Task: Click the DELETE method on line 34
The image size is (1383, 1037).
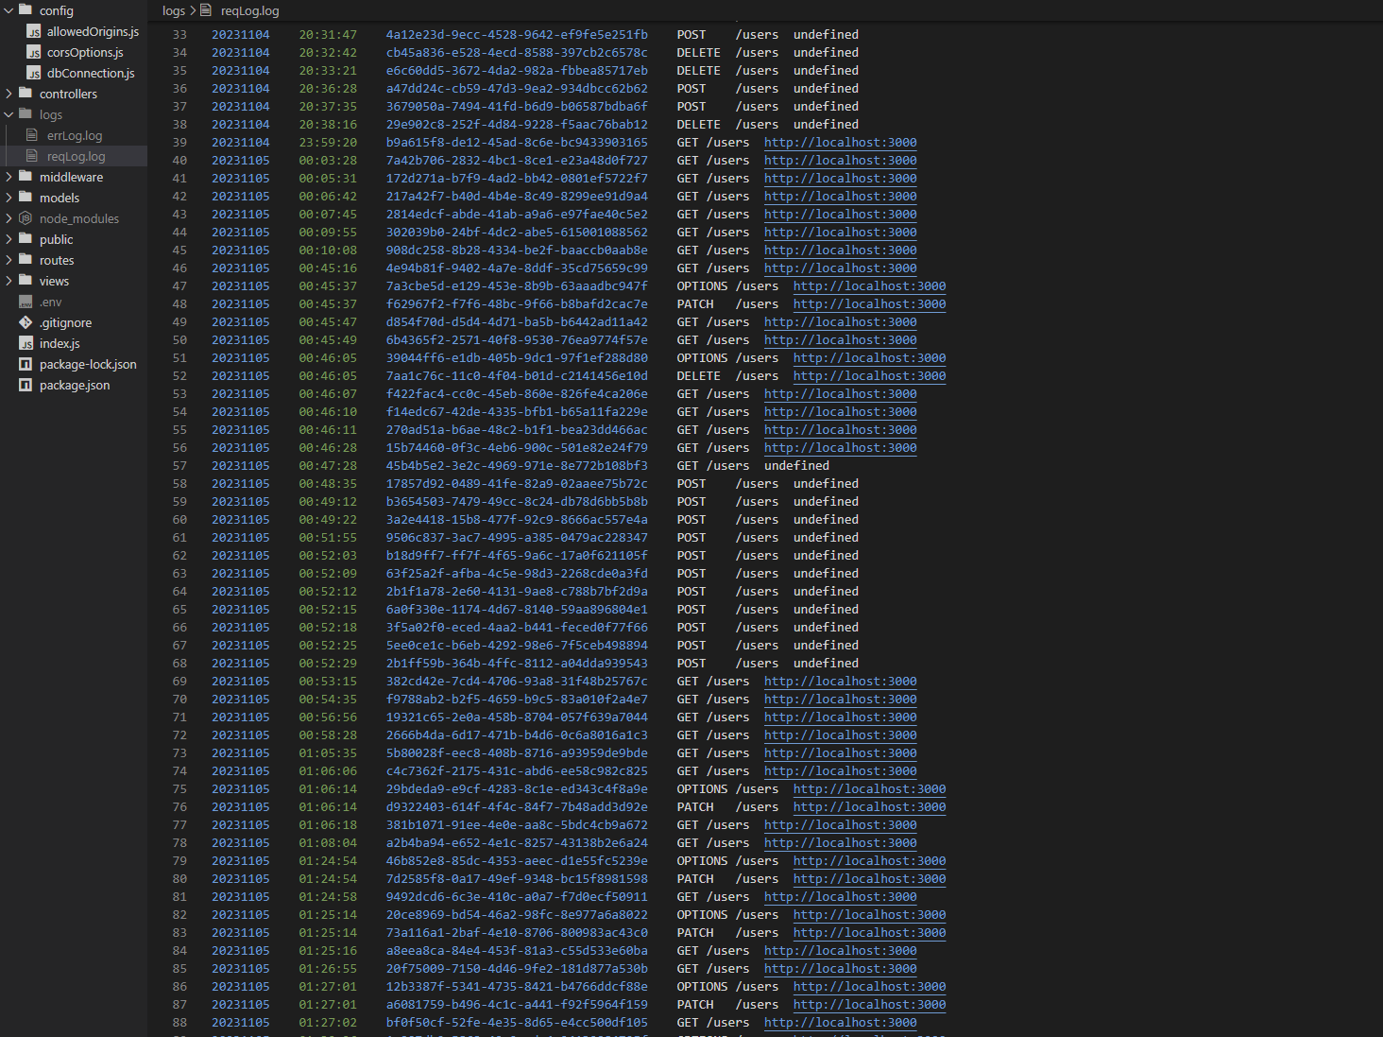Action: 698,53
